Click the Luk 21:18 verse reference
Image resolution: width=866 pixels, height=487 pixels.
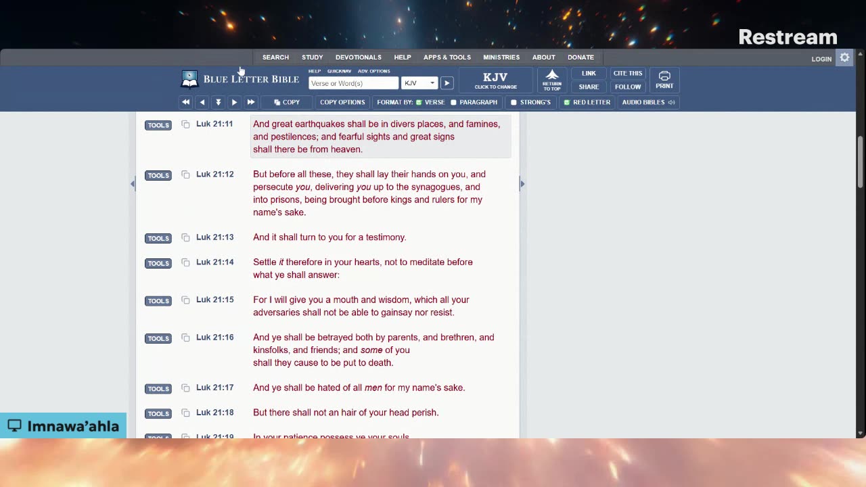(x=214, y=413)
